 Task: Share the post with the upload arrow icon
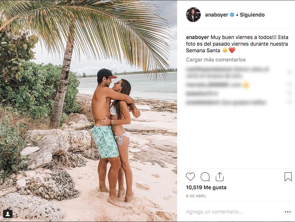[220, 177]
